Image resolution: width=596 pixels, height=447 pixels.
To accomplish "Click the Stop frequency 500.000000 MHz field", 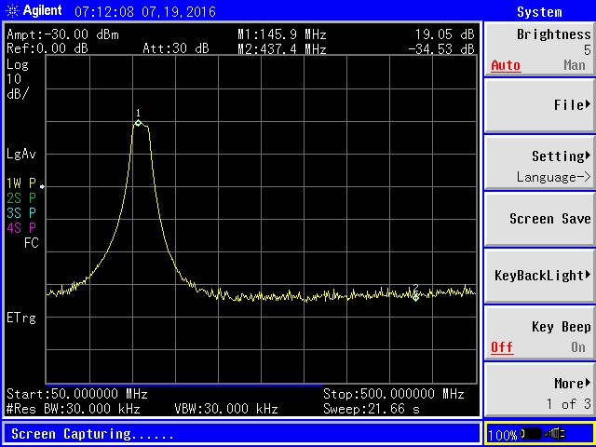I will coord(393,394).
